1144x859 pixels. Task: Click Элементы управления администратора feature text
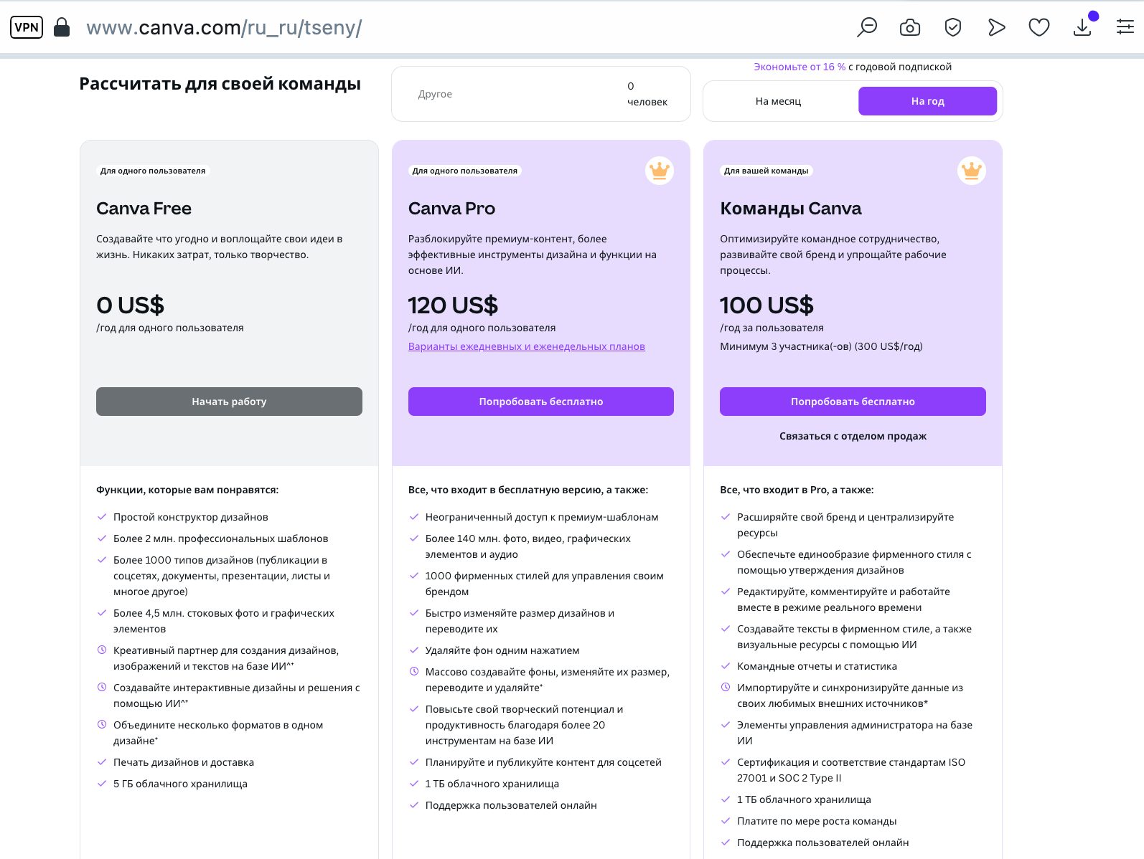pos(855,733)
